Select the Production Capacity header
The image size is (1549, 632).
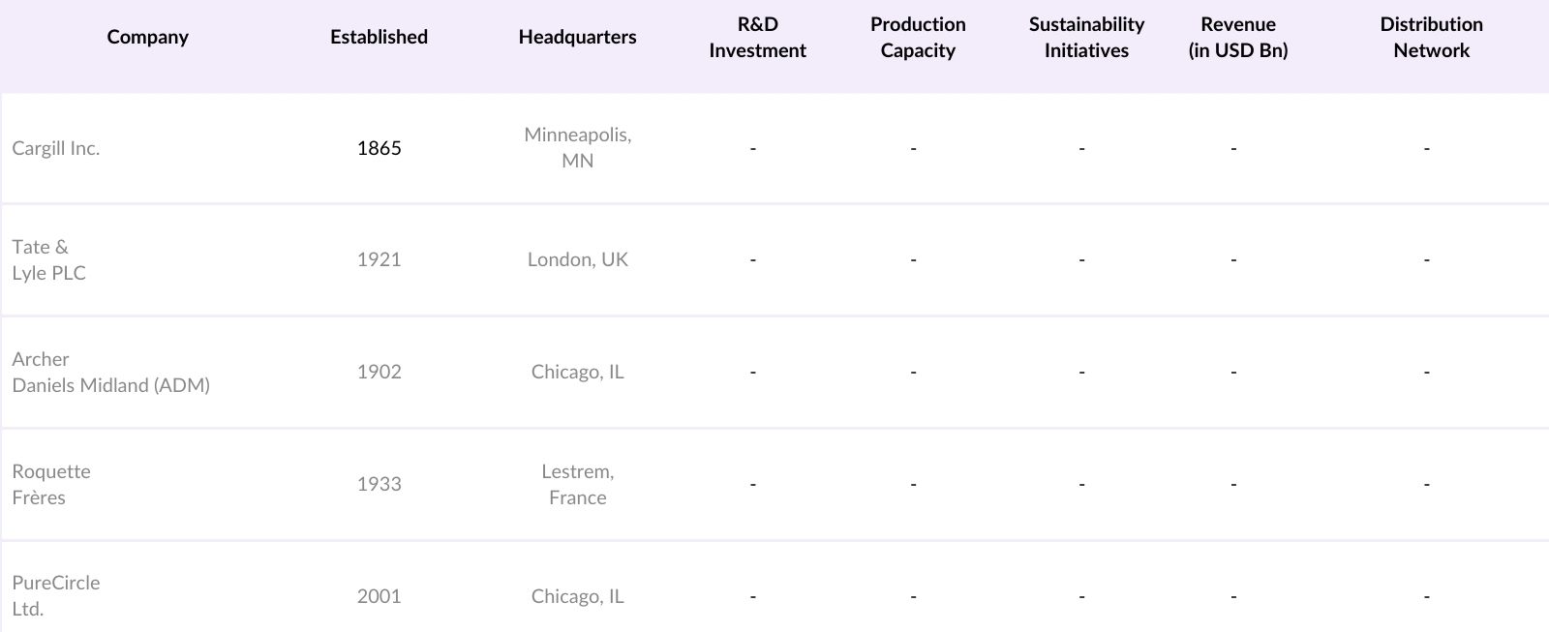(x=918, y=37)
